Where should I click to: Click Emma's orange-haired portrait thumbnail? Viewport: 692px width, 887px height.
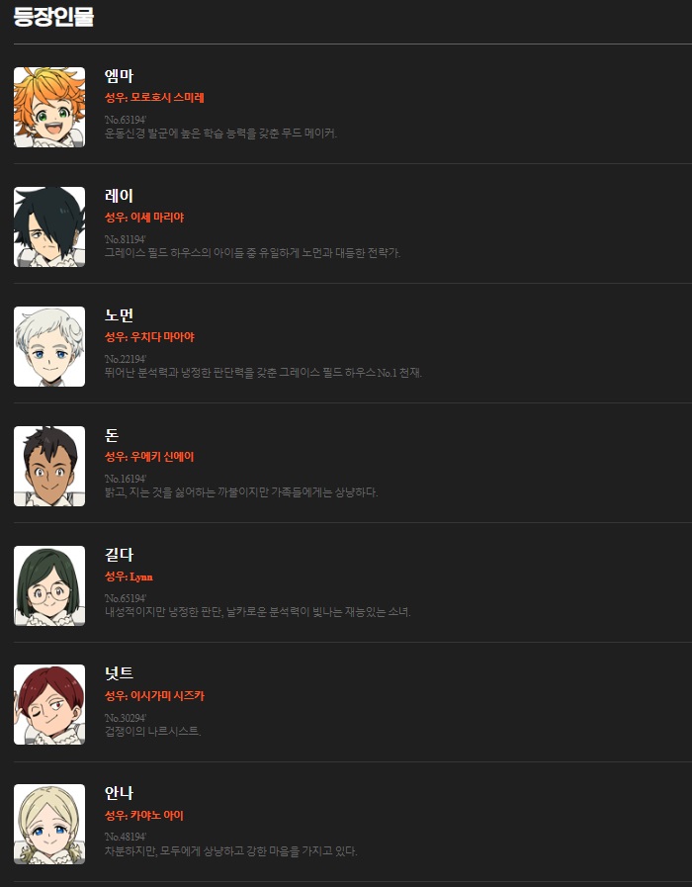(49, 108)
